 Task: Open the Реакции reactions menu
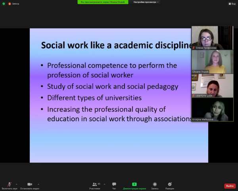coord(170,185)
